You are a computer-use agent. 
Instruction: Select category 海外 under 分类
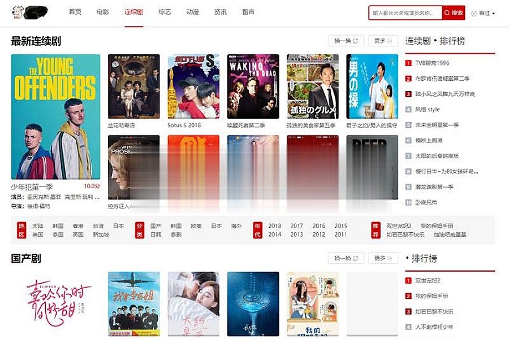pyautogui.click(x=236, y=226)
